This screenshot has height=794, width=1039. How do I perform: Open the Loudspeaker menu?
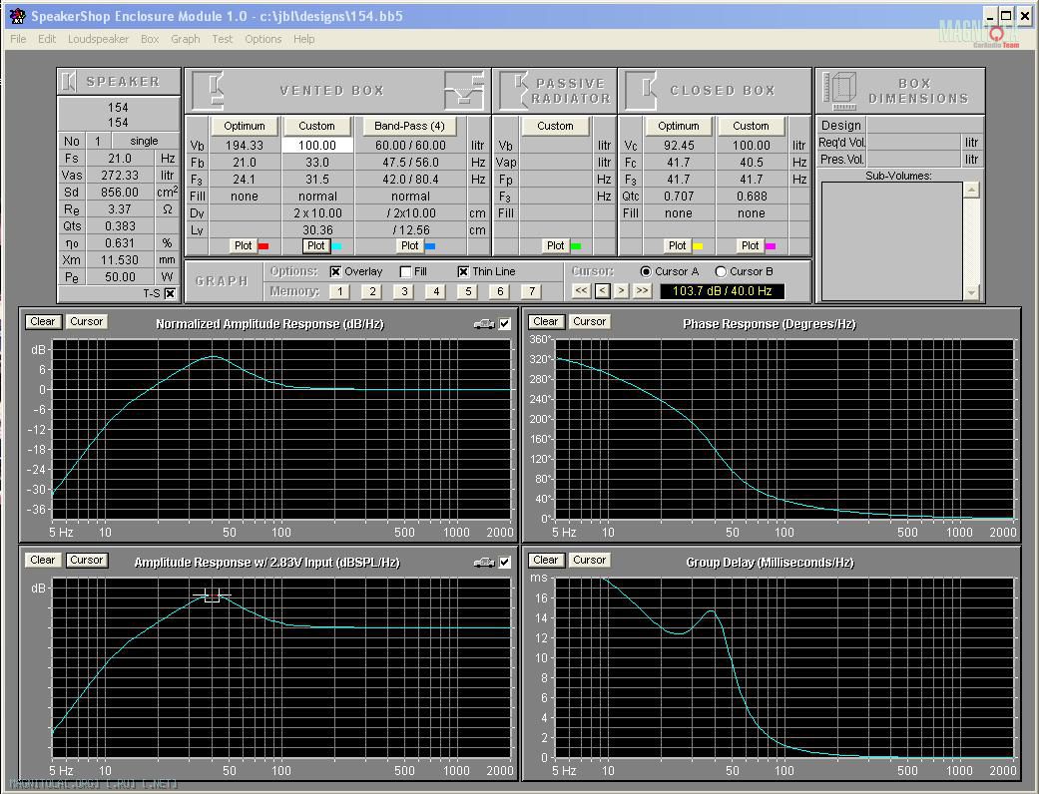tap(98, 39)
